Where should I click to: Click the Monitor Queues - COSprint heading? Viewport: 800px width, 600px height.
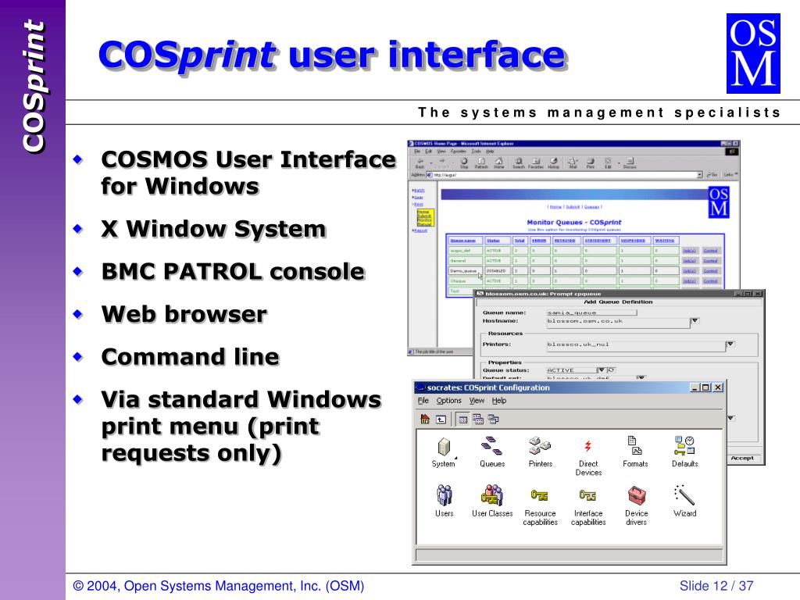tap(574, 223)
